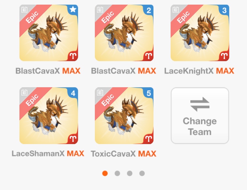Click the star leader badge on first card
Image resolution: width=247 pixels, height=190 pixels.
73,10
